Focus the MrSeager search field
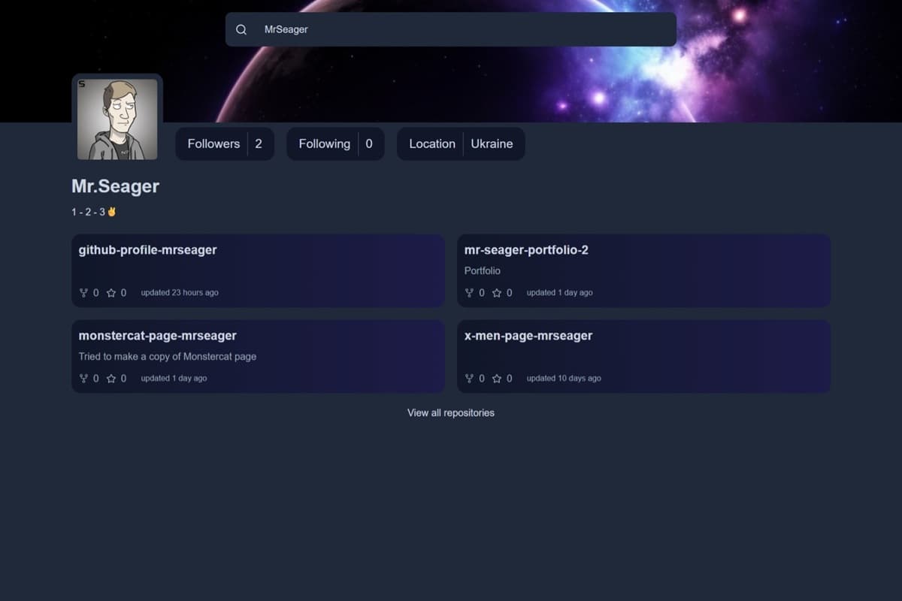The image size is (902, 601). 451,29
